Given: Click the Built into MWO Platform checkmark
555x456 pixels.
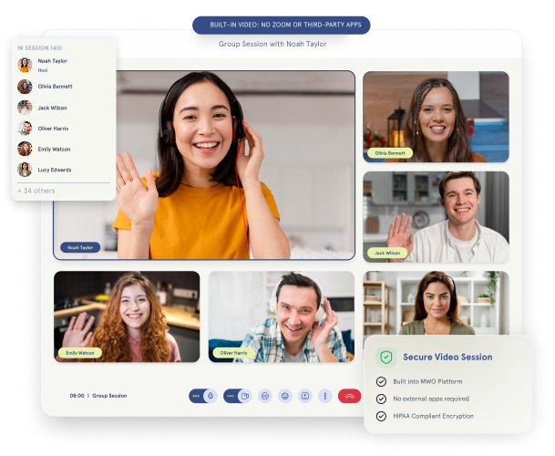Looking at the screenshot, I should (x=381, y=381).
